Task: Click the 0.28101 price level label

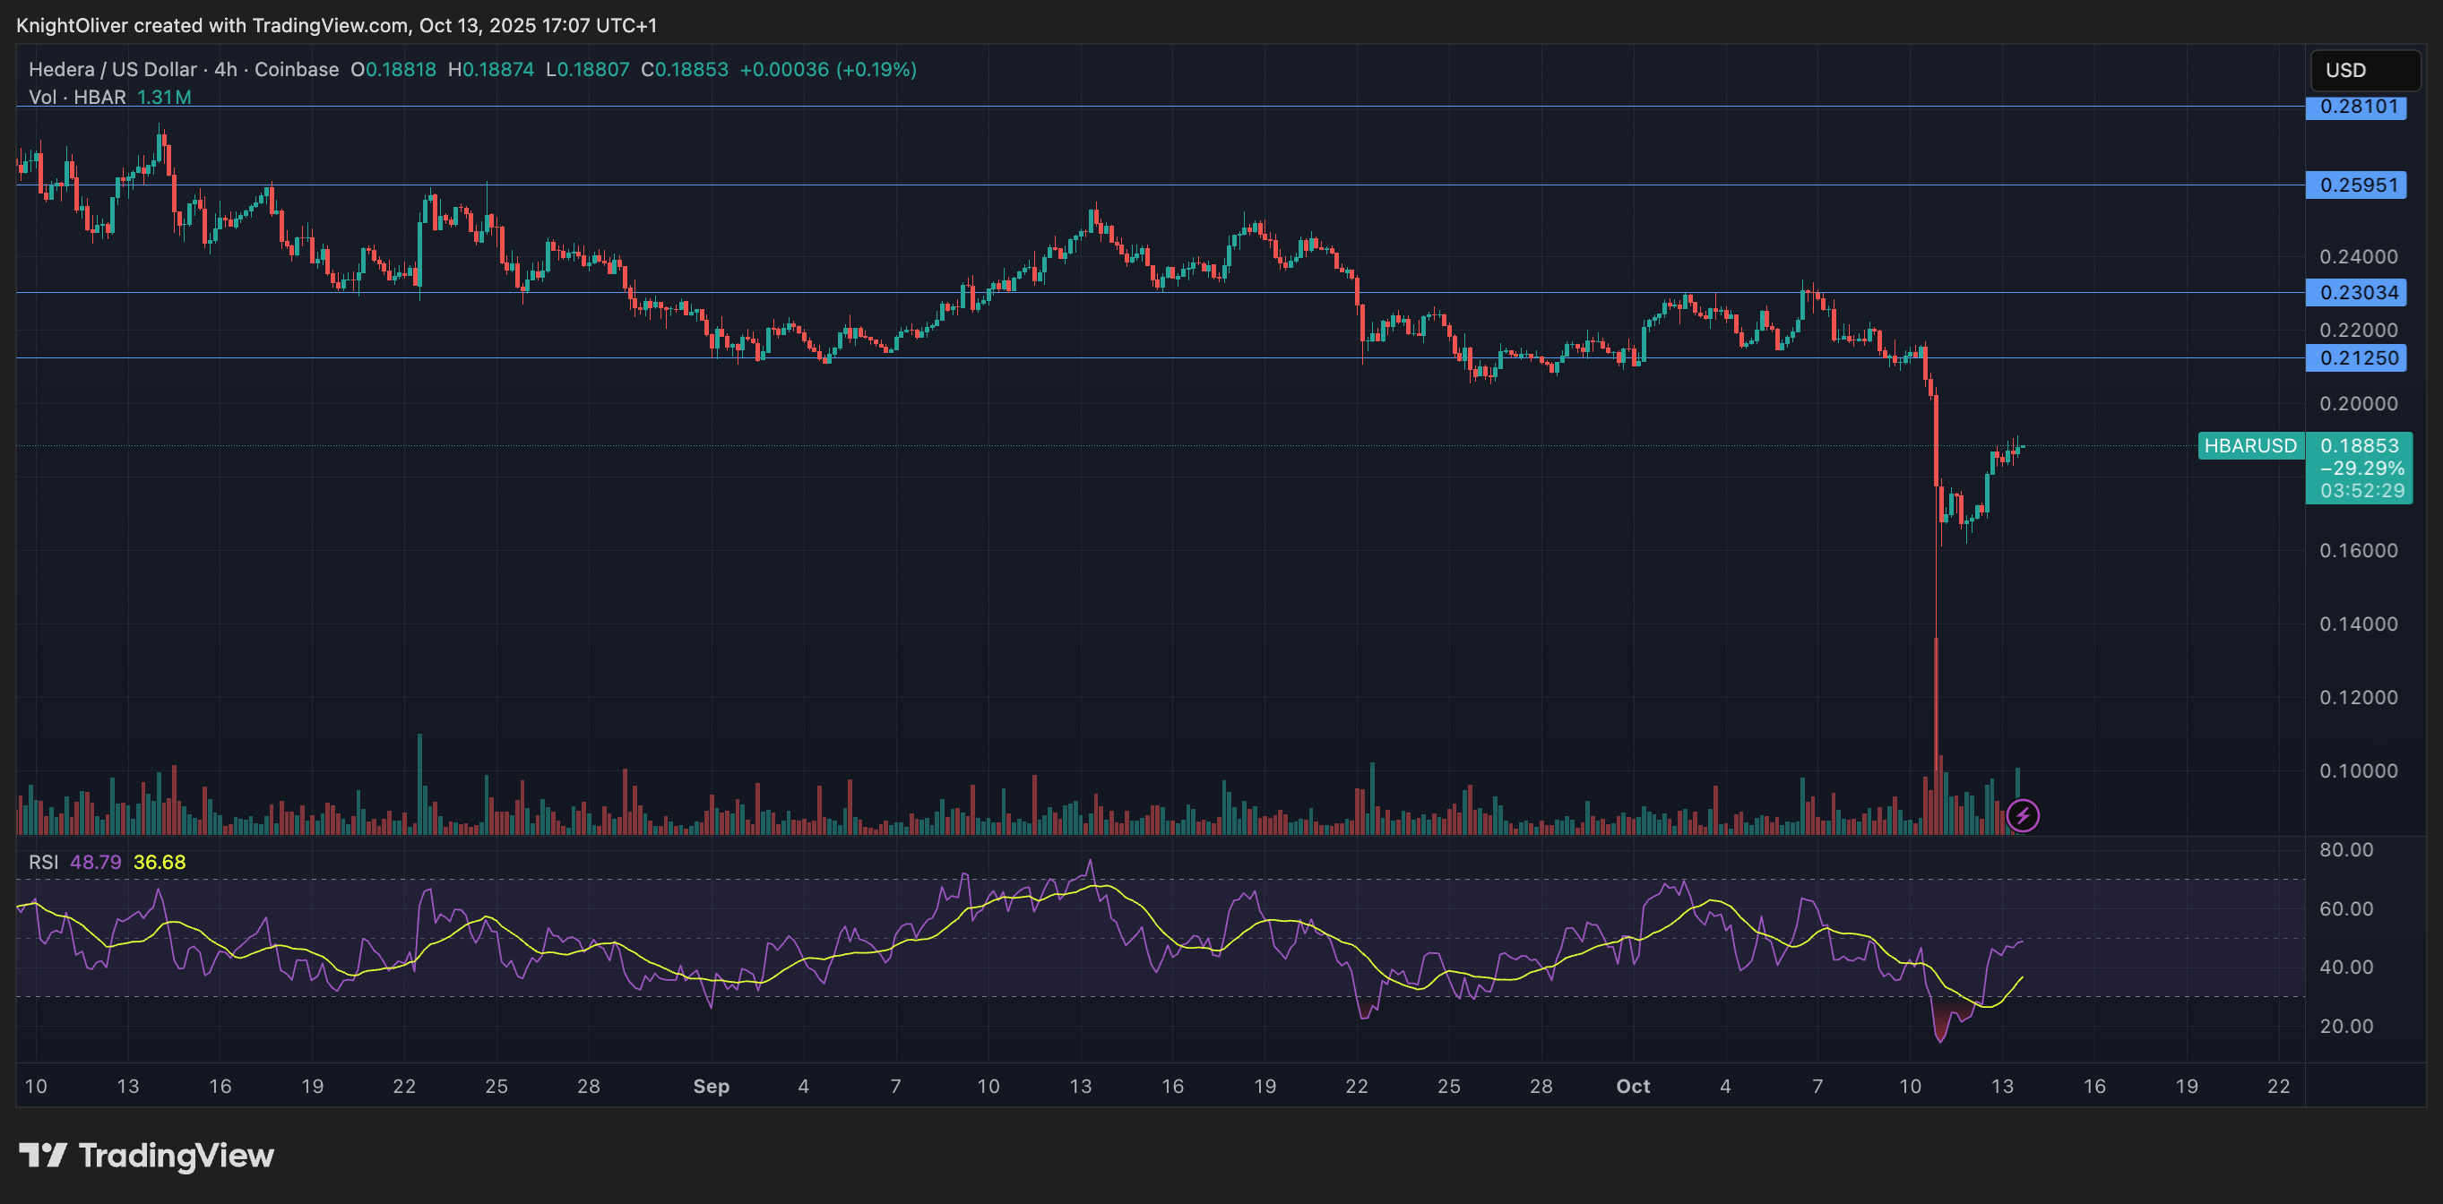Action: [x=2359, y=108]
